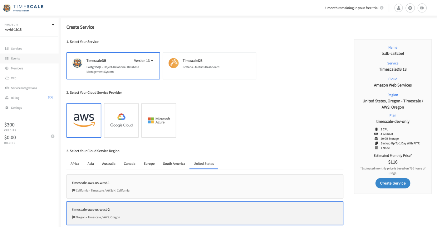Screen dimensions: 437x227
Task: Click the Settings gear icon
Action: tap(7, 108)
